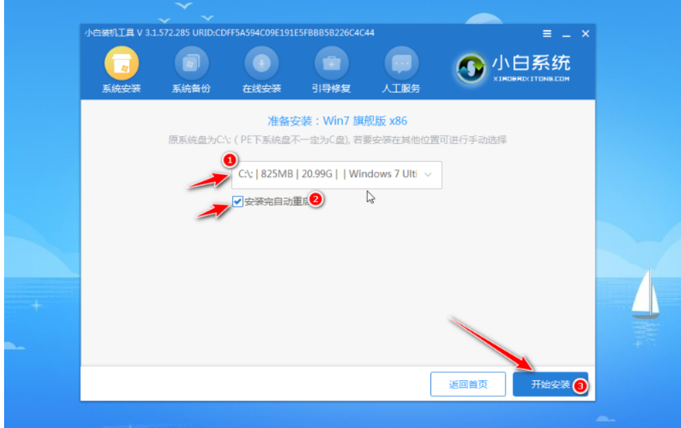
Task: Open the 引导修复 (Boot Repair) icon
Action: [331, 64]
